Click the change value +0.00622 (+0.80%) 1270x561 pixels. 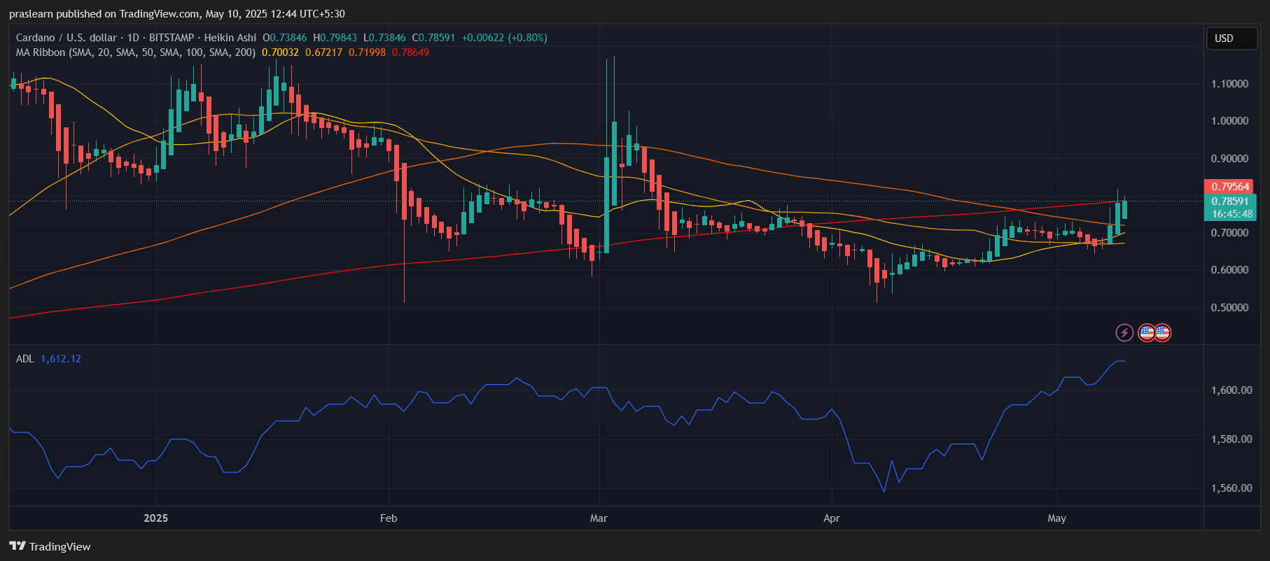pyautogui.click(x=505, y=38)
